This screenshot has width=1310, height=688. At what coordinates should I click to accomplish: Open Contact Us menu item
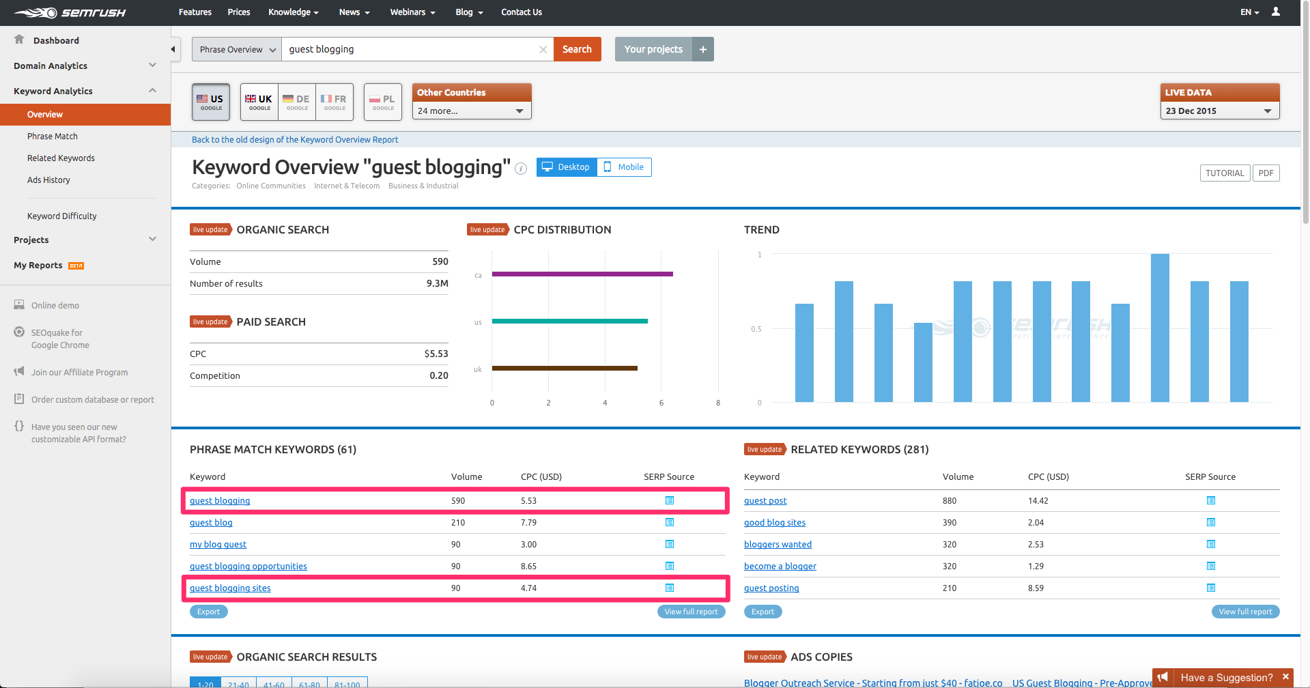tap(522, 12)
